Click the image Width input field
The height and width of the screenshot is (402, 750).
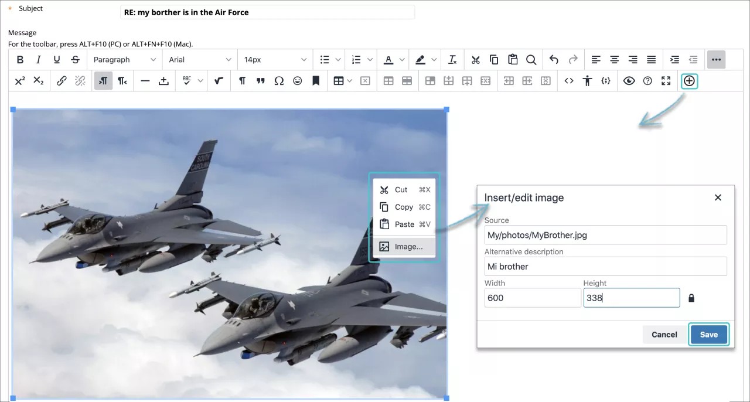[532, 298]
